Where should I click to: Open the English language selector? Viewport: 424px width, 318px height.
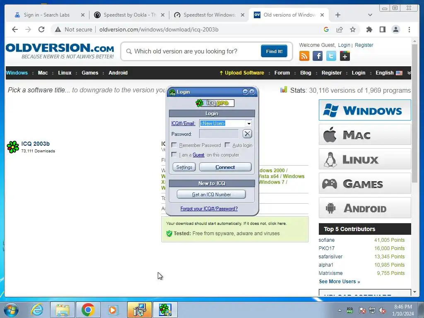point(389,73)
